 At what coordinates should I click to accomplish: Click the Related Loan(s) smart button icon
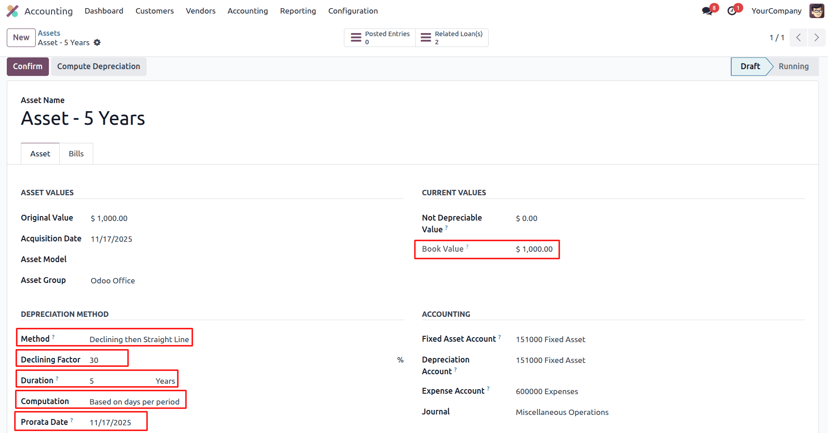(425, 38)
